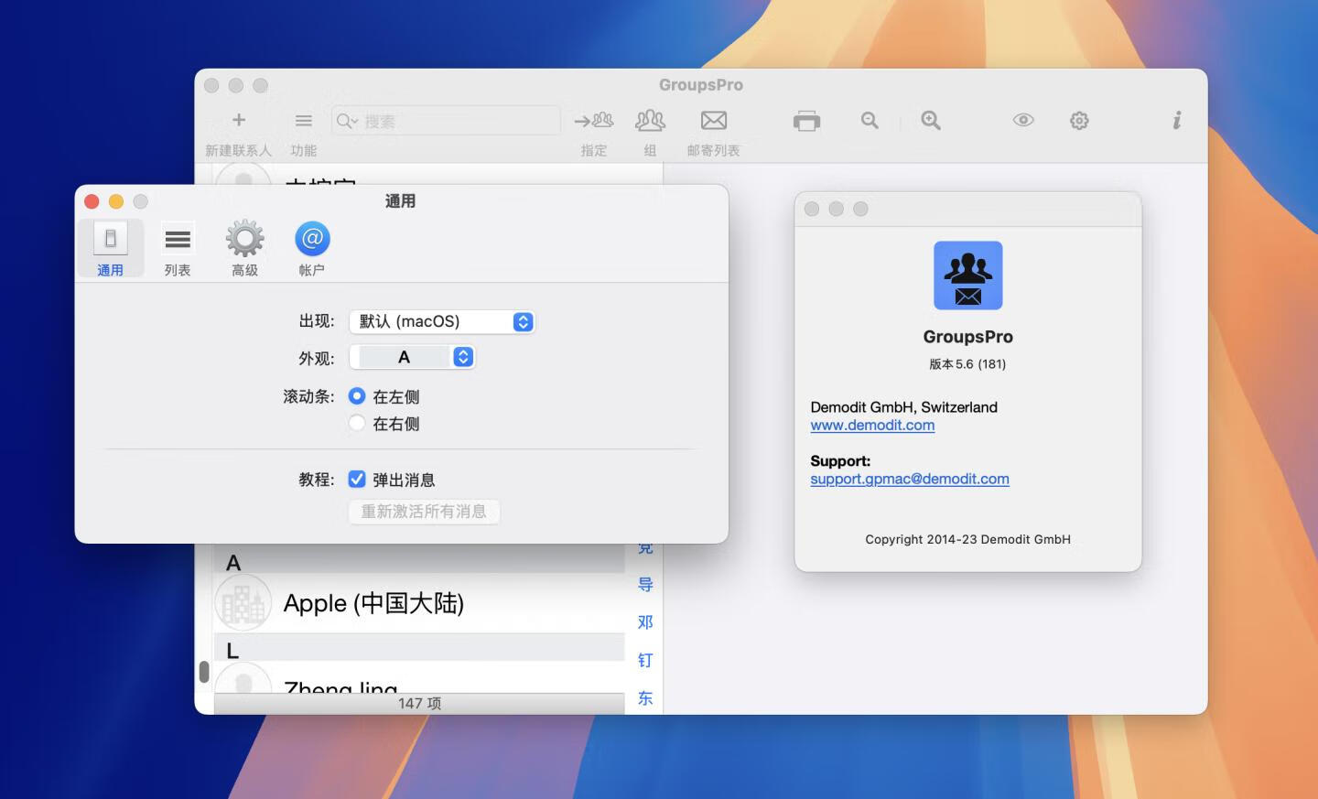Open the 外观 dropdown showing A
This screenshot has height=799, width=1318.
[x=412, y=357]
